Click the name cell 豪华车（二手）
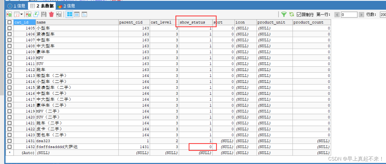 pos(77,105)
